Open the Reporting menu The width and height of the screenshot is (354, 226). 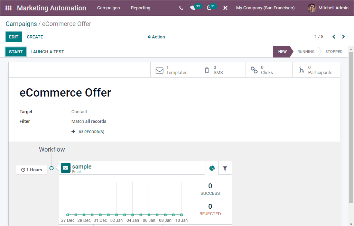click(x=140, y=8)
